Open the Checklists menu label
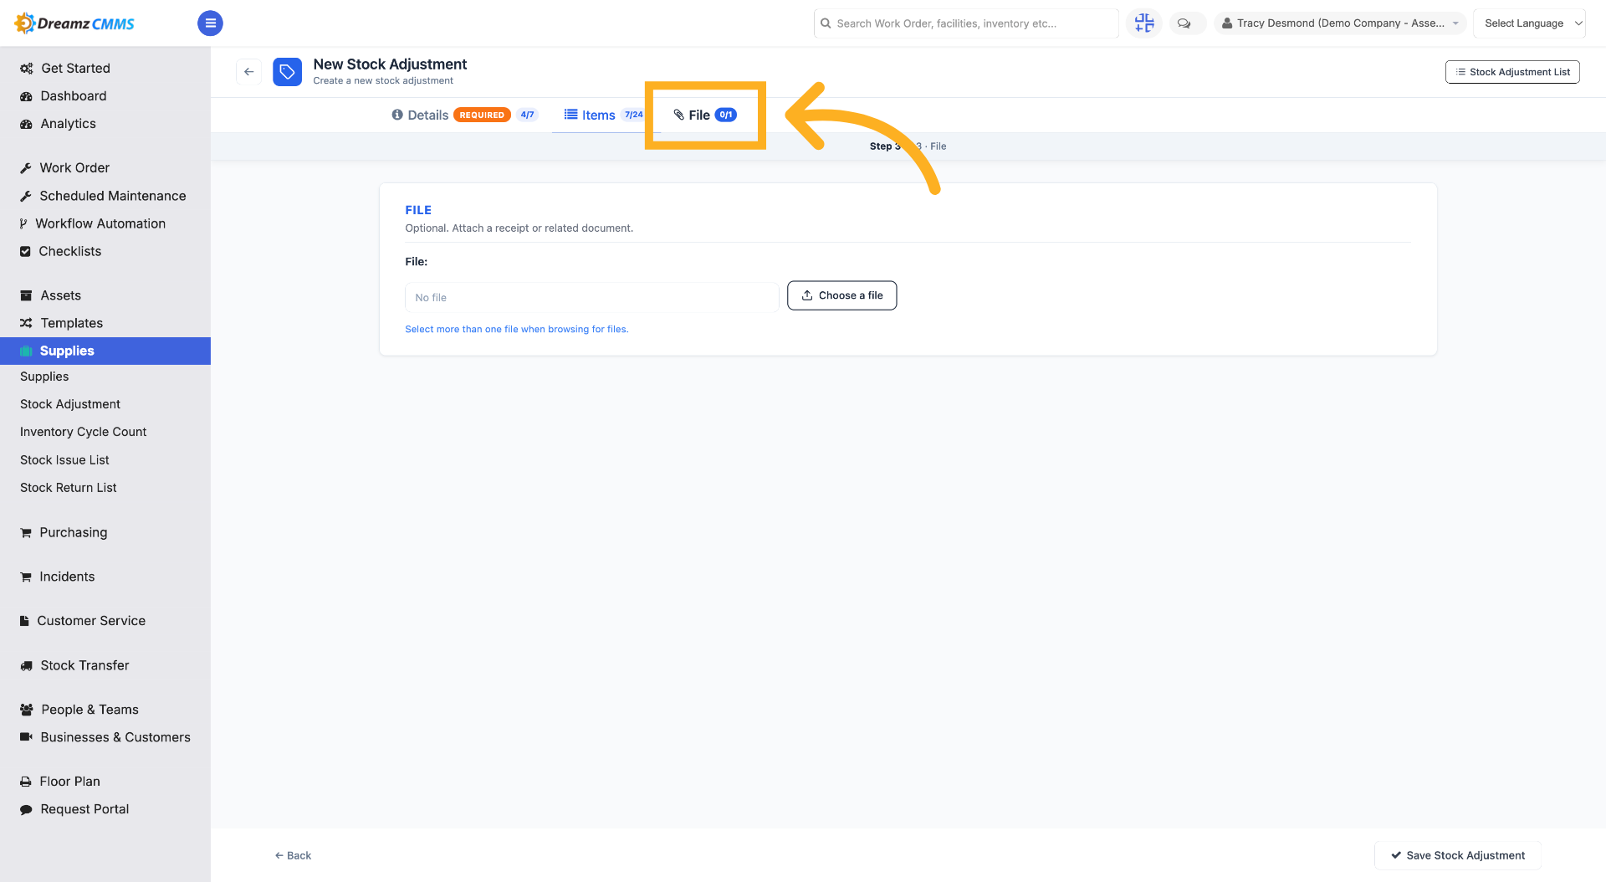Viewport: 1606px width, 882px height. point(70,251)
